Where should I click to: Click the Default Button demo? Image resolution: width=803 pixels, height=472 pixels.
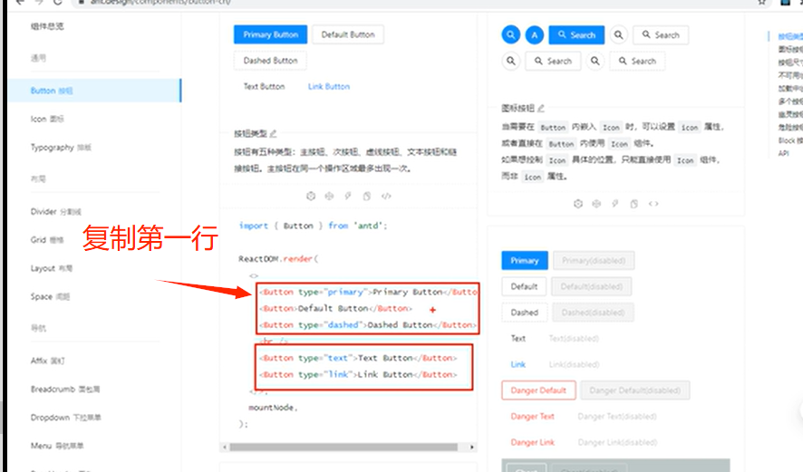(348, 34)
